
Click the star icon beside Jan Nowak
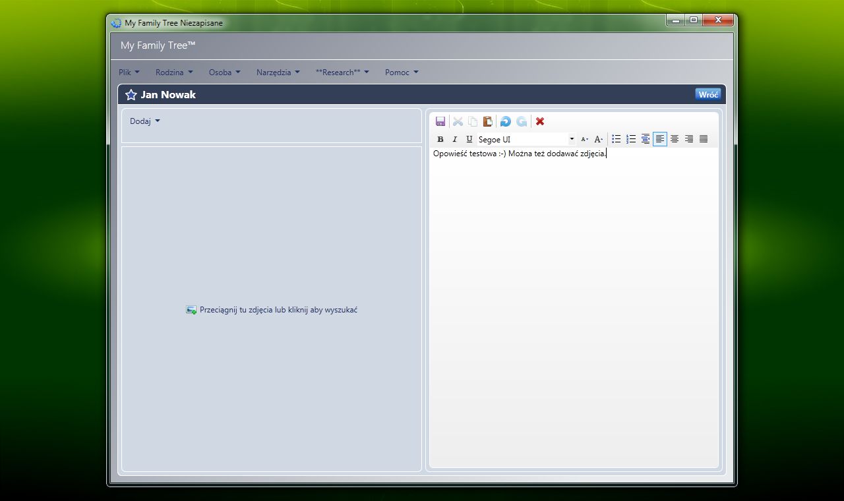[x=131, y=95]
